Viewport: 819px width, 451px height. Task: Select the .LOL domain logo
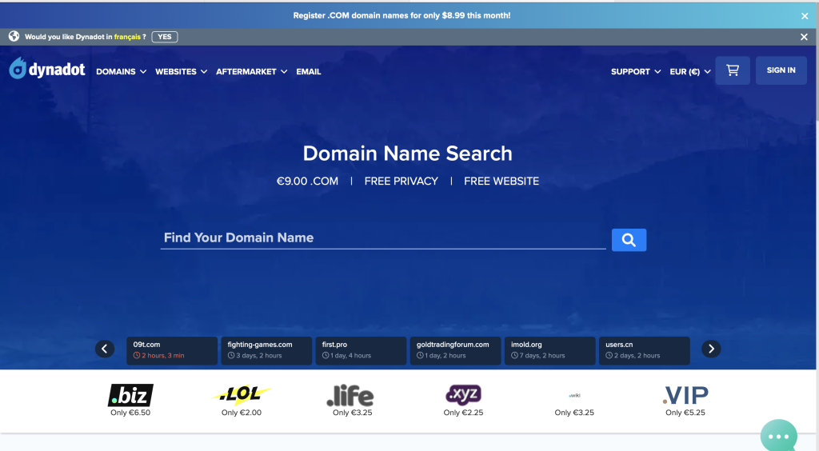[242, 395]
